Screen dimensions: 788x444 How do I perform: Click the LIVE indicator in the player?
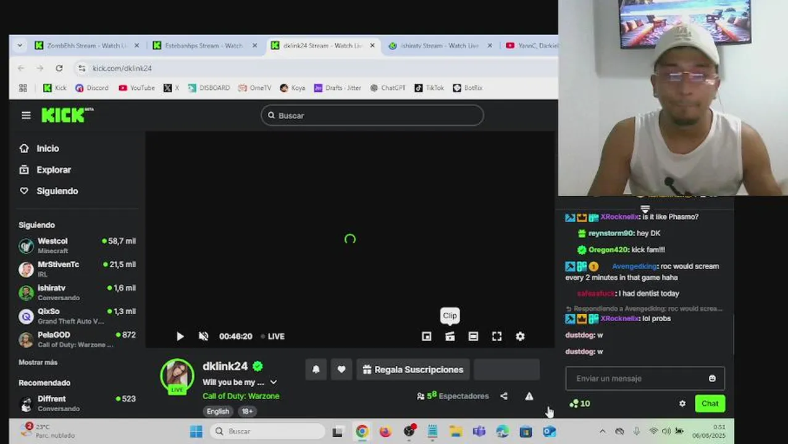(272, 336)
